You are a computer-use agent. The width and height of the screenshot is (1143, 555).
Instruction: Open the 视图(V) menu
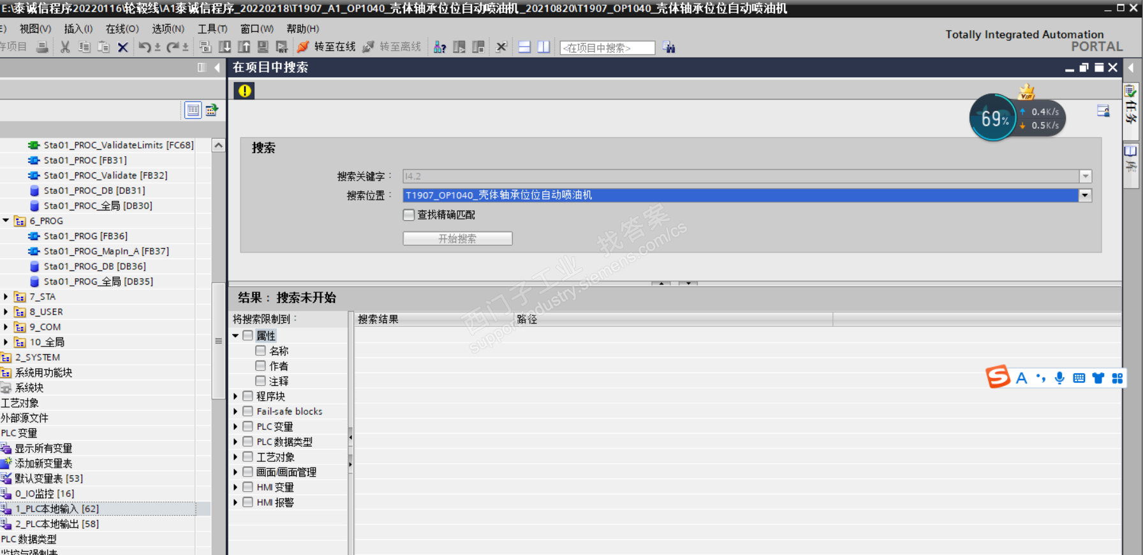(x=36, y=29)
